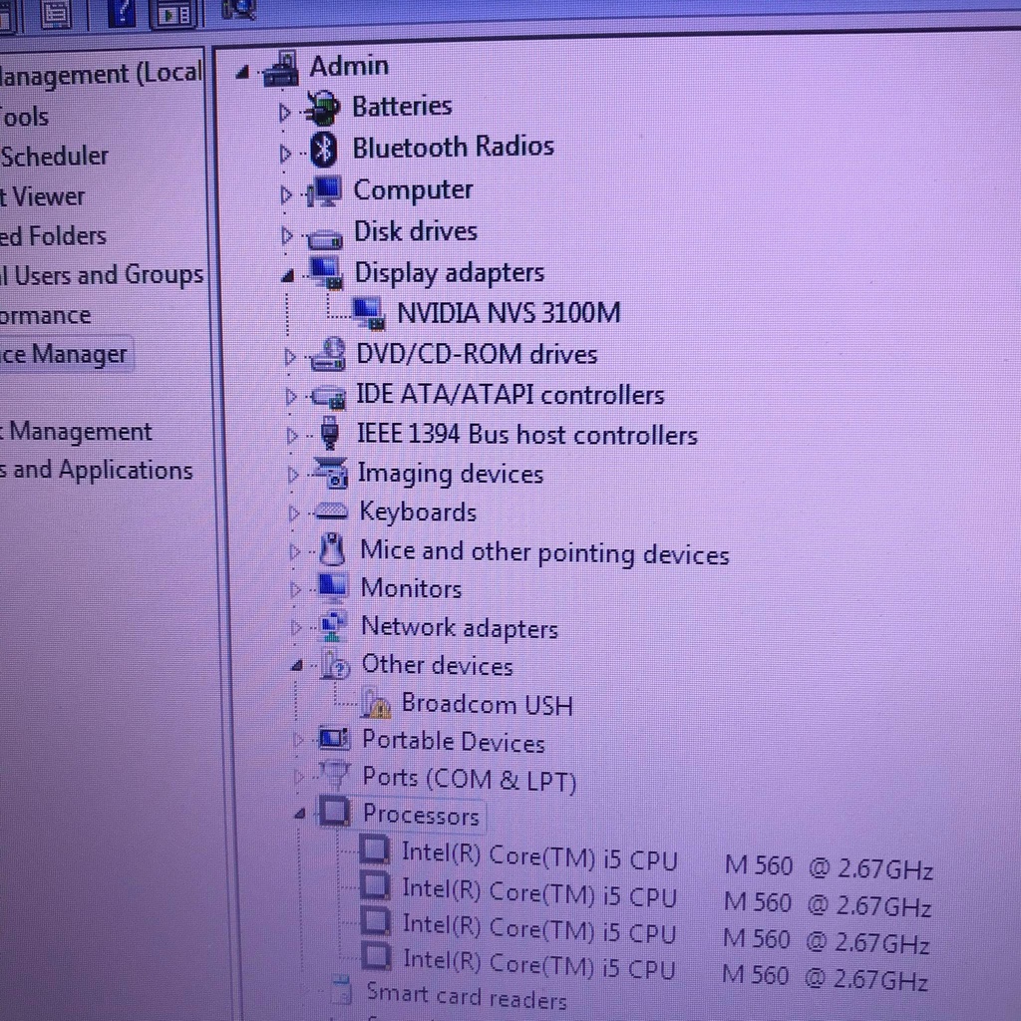
Task: Click the Imaging devices camera icon
Action: click(330, 474)
